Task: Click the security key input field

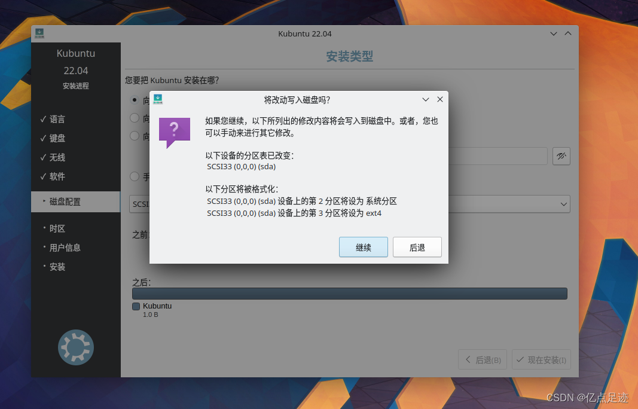Action: click(497, 156)
